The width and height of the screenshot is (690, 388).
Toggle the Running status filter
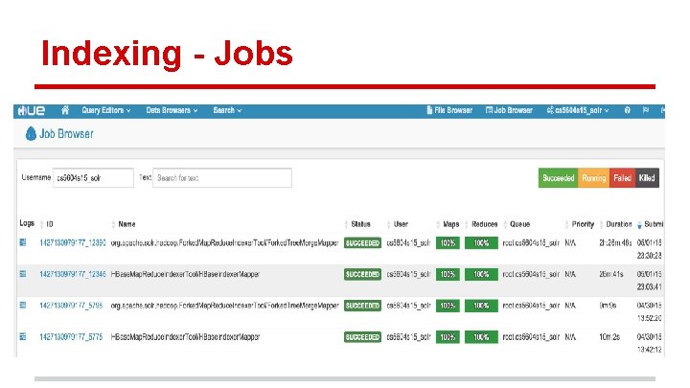click(x=593, y=178)
